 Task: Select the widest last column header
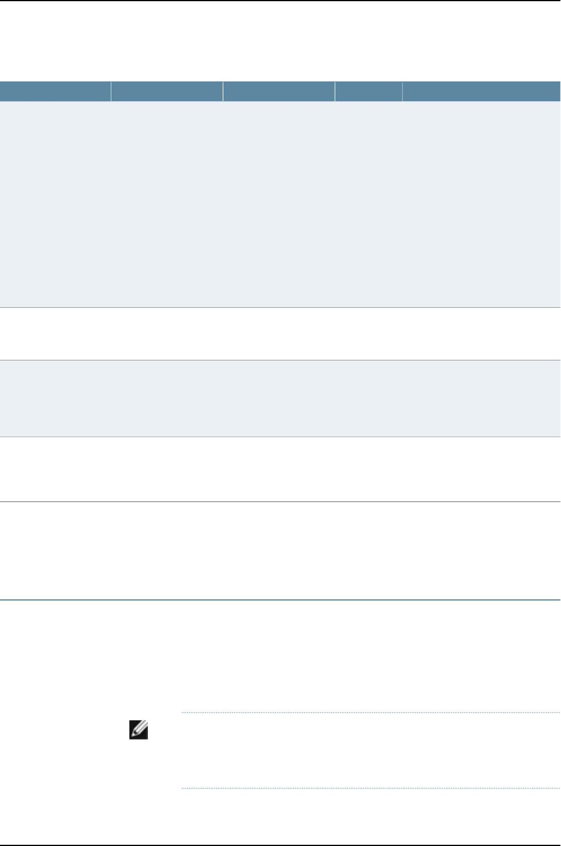point(481,92)
